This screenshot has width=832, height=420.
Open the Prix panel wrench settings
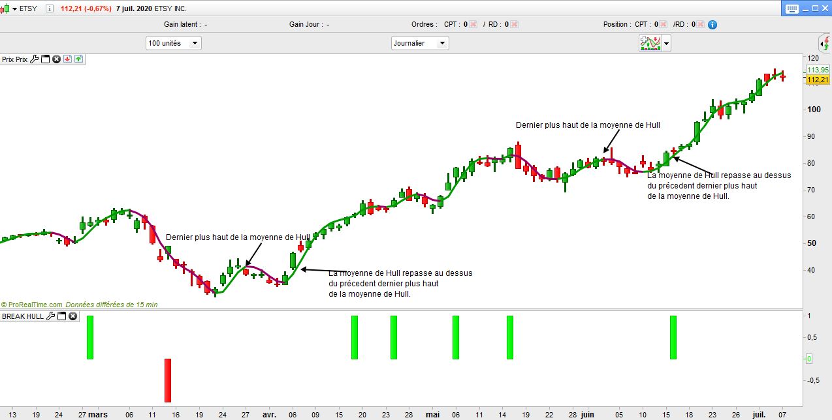34,59
